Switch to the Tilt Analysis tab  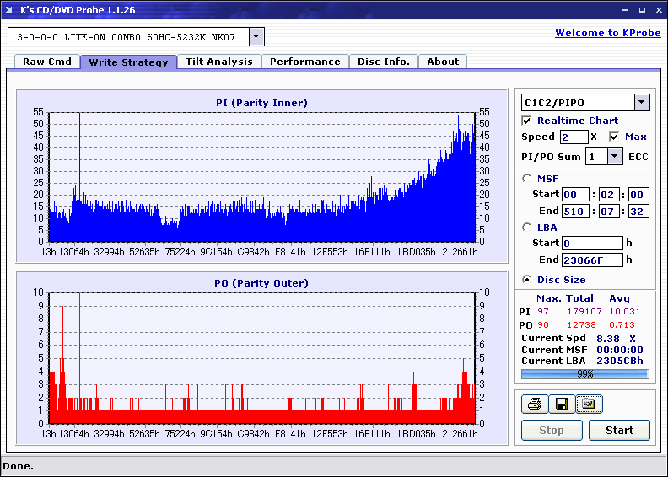pyautogui.click(x=219, y=62)
